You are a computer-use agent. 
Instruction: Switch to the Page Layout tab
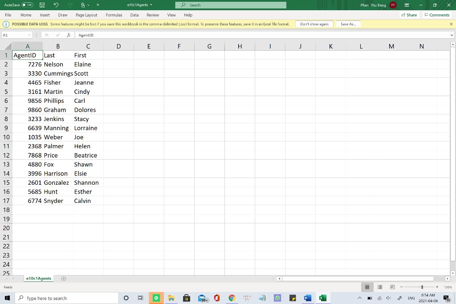pos(86,15)
